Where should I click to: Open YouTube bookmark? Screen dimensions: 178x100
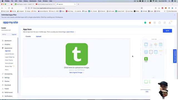point(13,11)
